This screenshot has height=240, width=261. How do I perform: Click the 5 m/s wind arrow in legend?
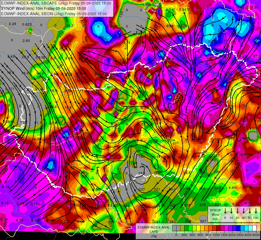[225, 211]
